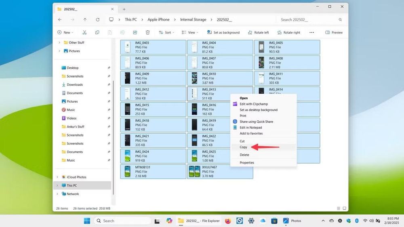
Task: Switch to thumbnail view icon in status bar
Action: pyautogui.click(x=345, y=208)
